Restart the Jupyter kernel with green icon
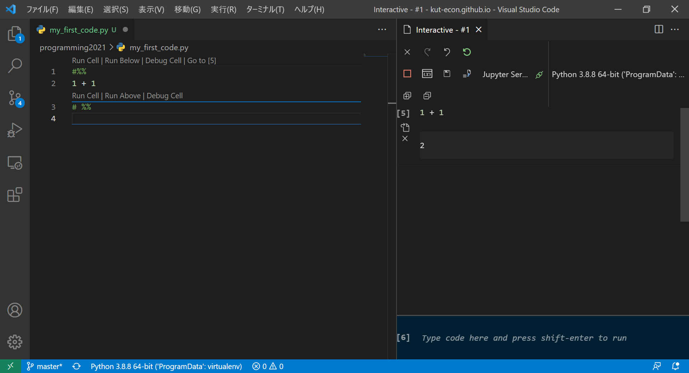The height and width of the screenshot is (373, 689). (x=467, y=52)
